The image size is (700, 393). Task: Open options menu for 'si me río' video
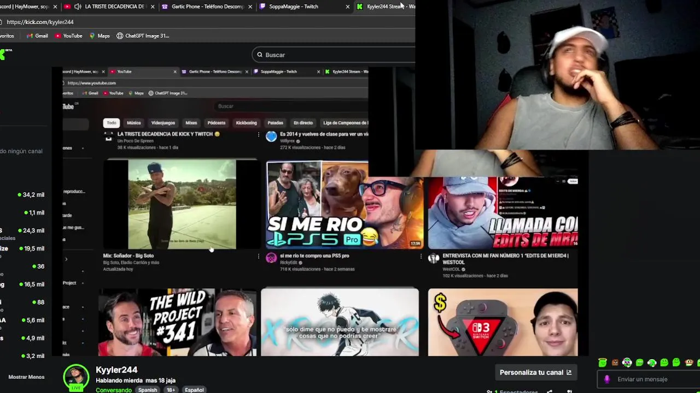click(x=421, y=256)
